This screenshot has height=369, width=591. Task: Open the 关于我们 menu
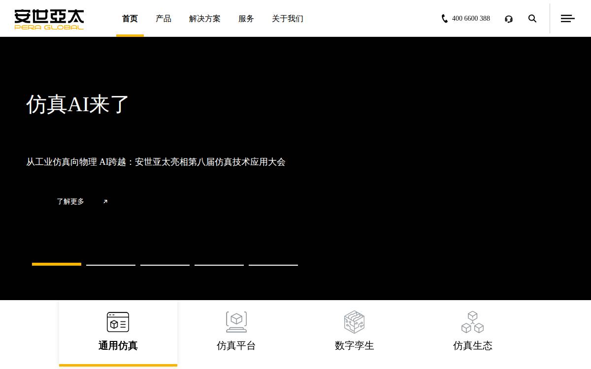coord(288,19)
